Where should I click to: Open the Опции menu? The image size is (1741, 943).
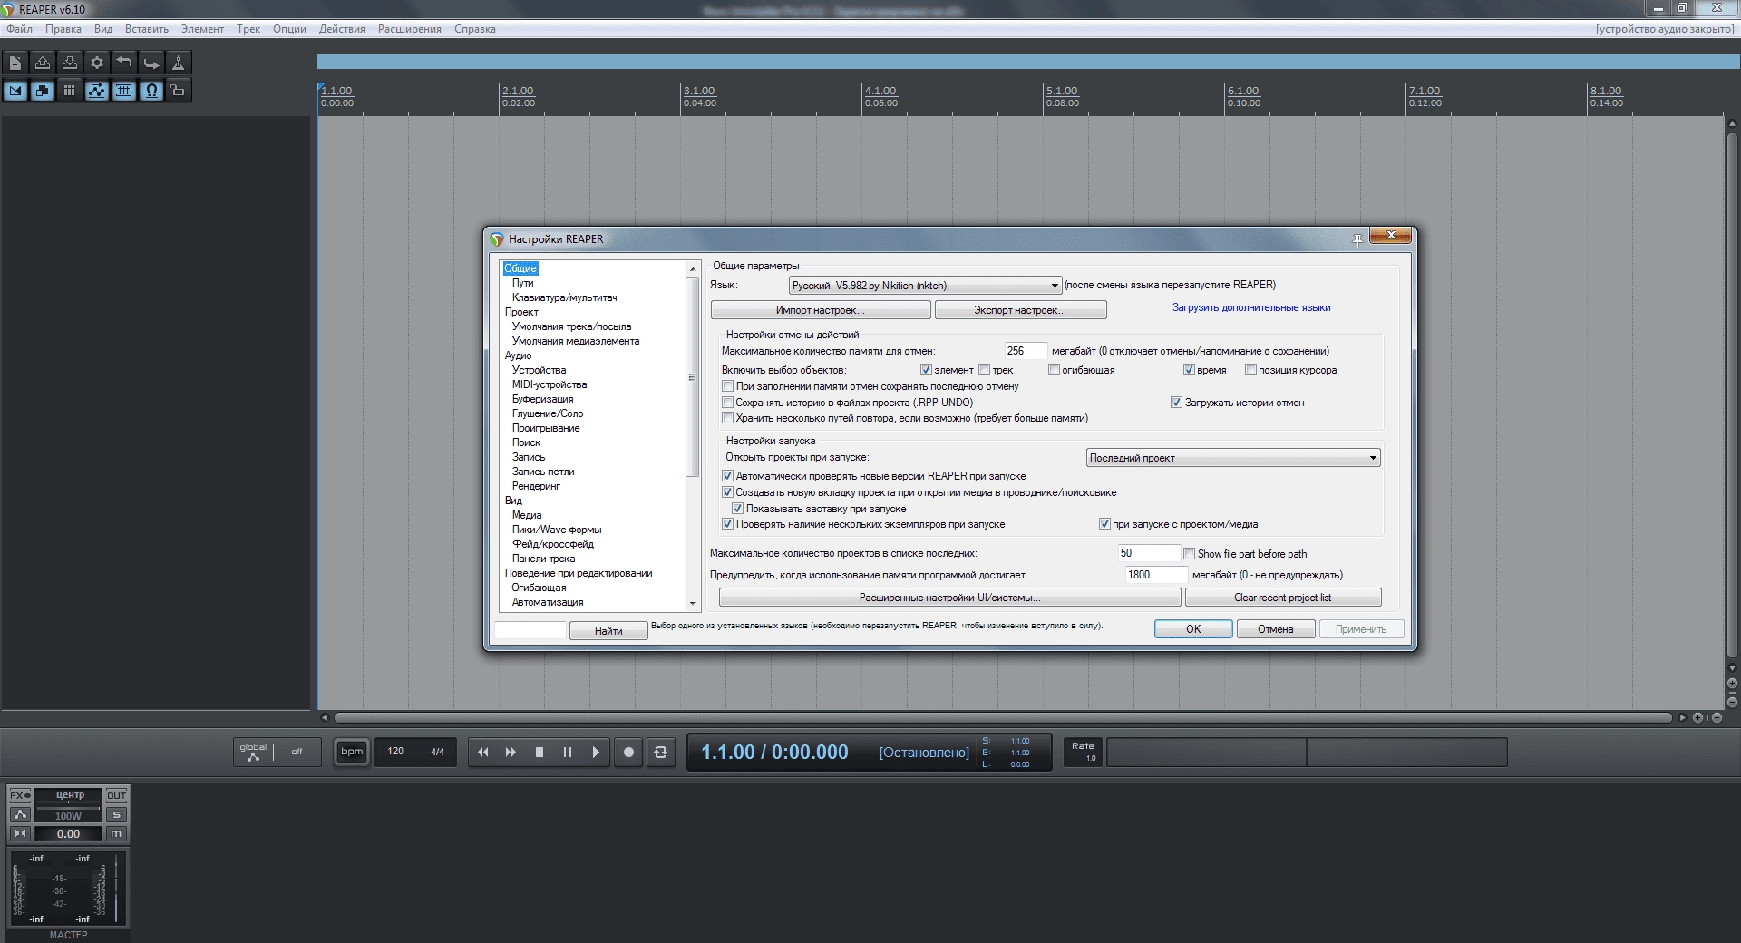pos(289,29)
